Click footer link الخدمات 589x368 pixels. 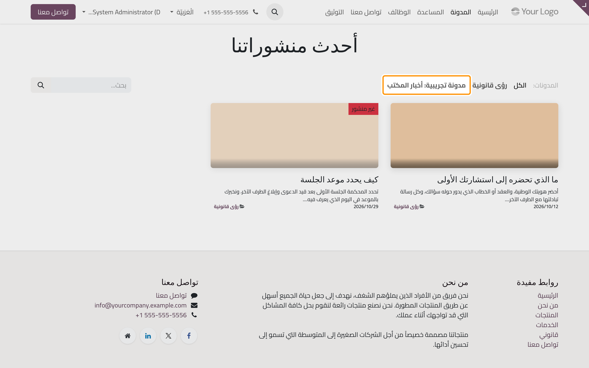(x=547, y=325)
